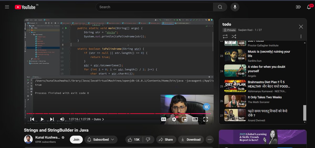The image size is (315, 148).
Task: Open Kunal Kushwaha channel name
Action: (x=48, y=137)
